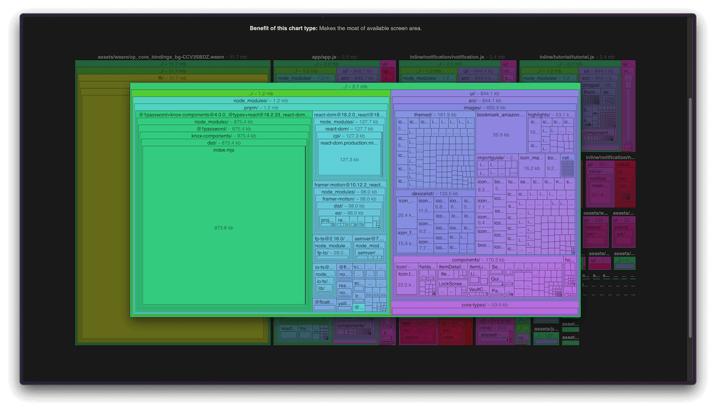Click the highlights/ 53.1 kb block

click(551, 114)
